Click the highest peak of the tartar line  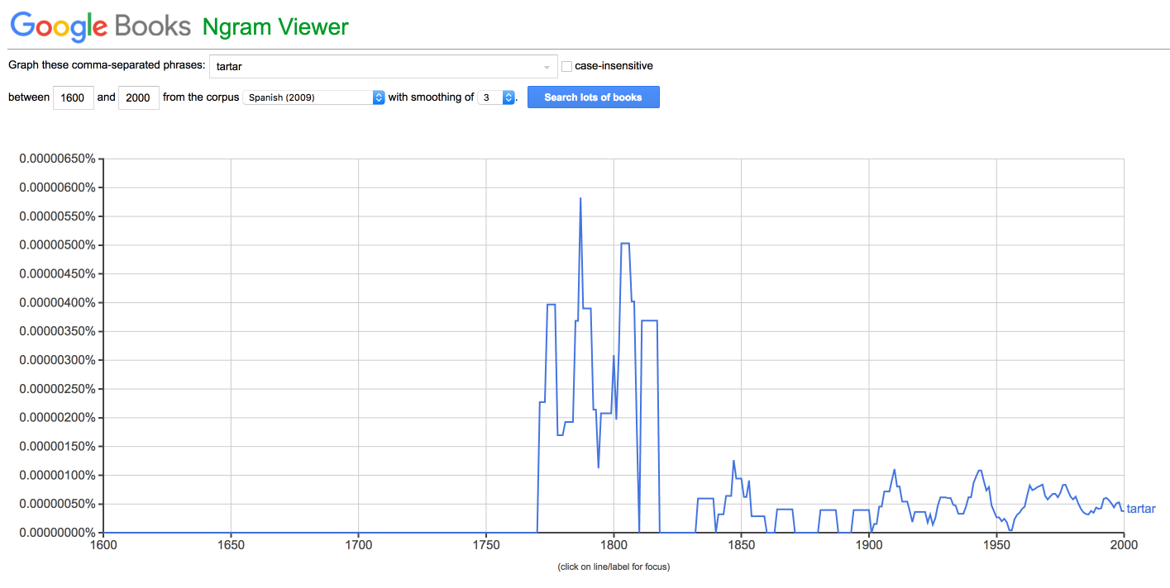coord(580,198)
